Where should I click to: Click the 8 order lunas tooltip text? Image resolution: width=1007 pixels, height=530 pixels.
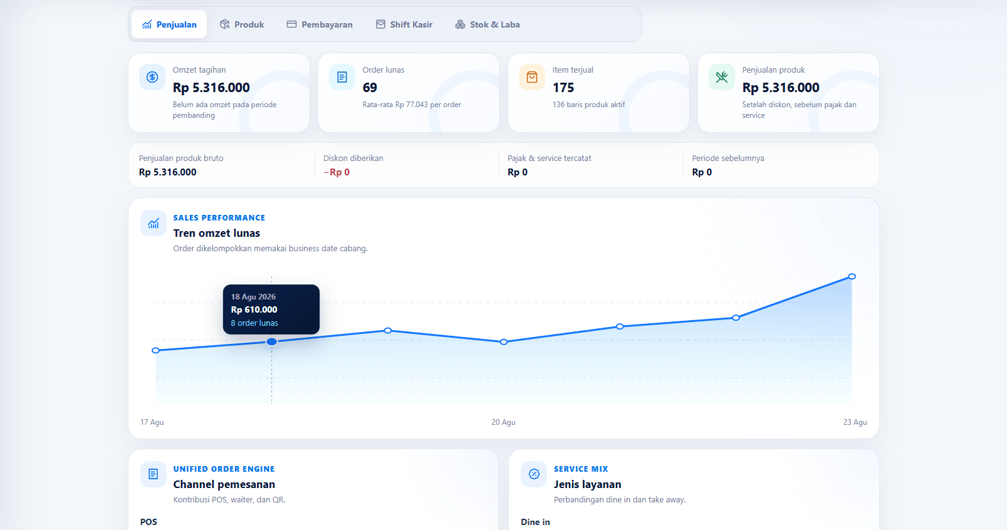pos(254,323)
